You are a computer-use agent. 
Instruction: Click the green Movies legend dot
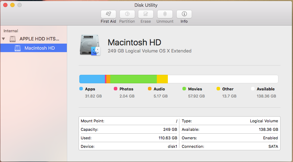point(184,89)
